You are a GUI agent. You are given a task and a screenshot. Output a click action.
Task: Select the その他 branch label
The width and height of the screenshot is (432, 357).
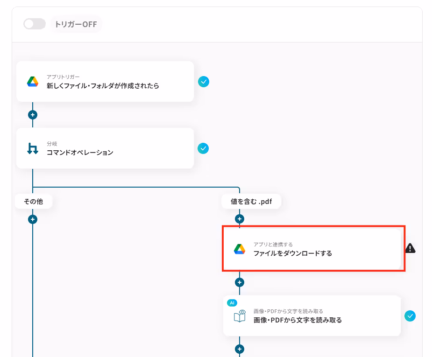click(33, 202)
